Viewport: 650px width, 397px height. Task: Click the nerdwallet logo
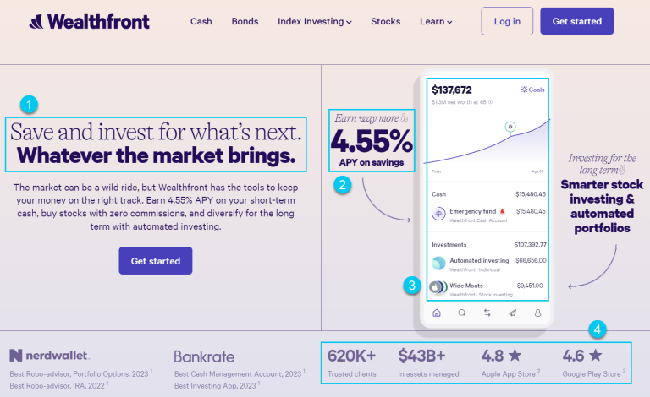pyautogui.click(x=49, y=356)
